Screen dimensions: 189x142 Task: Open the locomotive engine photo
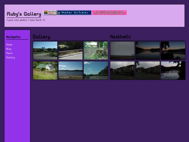pyautogui.click(x=122, y=70)
